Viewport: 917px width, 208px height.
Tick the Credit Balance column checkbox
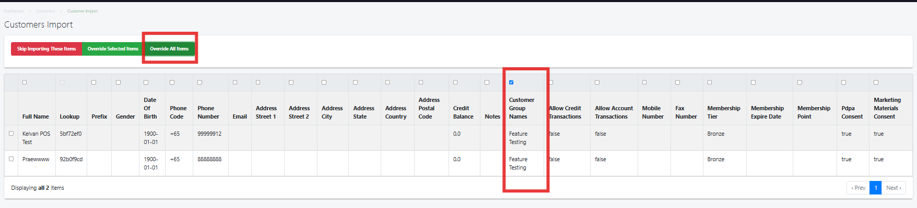coord(455,82)
